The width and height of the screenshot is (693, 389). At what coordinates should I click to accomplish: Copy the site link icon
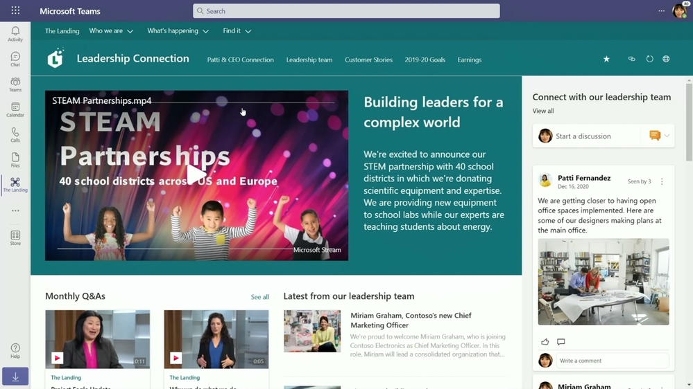[x=631, y=59]
